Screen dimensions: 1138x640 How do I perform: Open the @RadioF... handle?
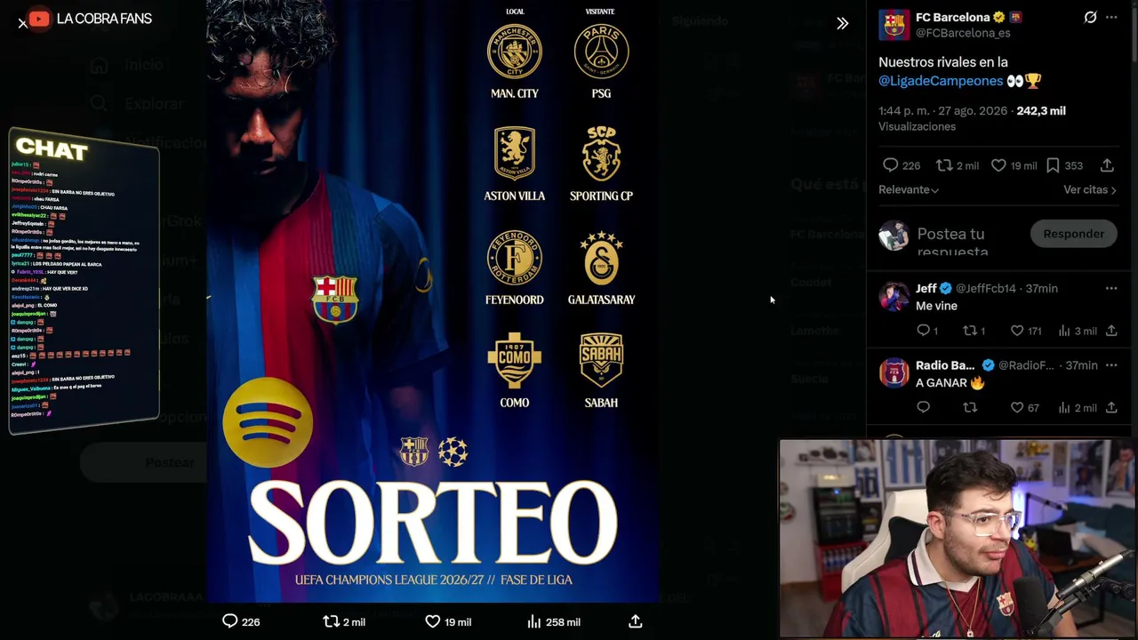(1026, 365)
